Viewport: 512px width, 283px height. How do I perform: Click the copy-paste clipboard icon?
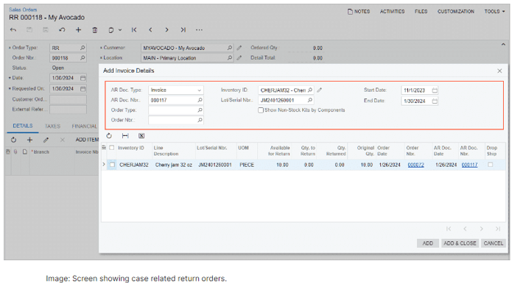[111, 30]
